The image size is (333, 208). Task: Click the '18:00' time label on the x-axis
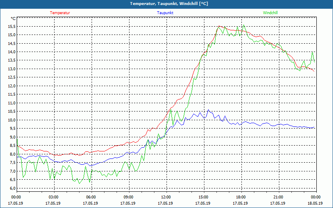coord(241,197)
